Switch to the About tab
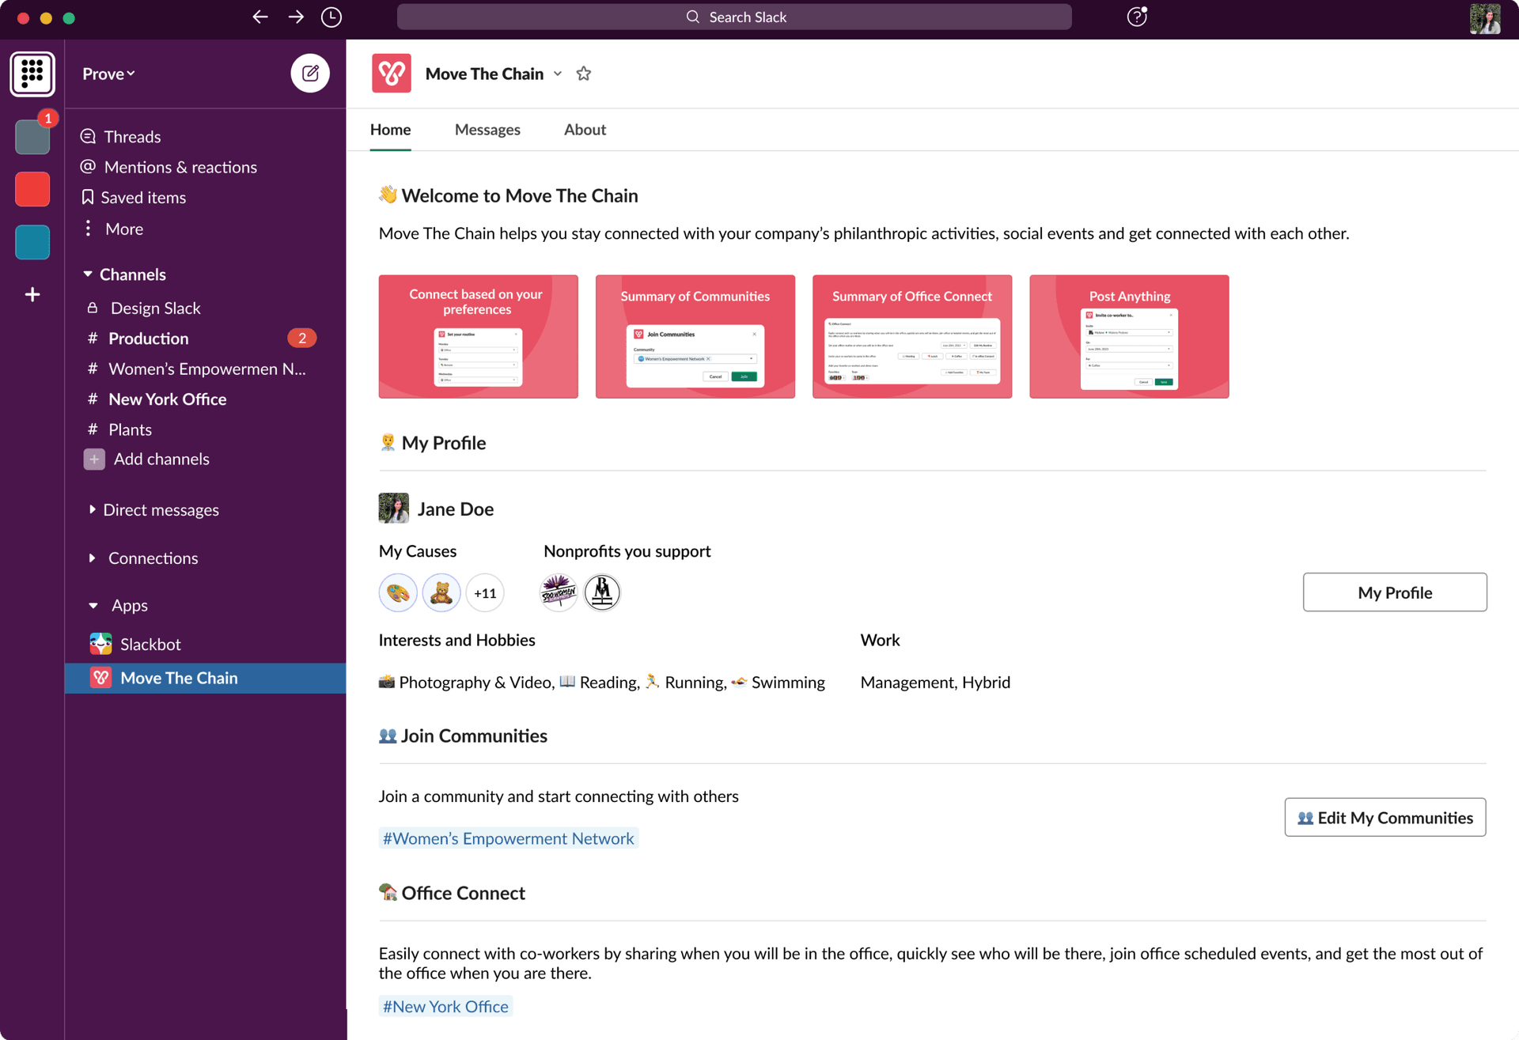The height and width of the screenshot is (1040, 1519). (x=585, y=130)
